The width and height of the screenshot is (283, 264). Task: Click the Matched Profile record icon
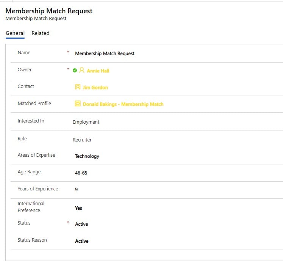point(78,104)
